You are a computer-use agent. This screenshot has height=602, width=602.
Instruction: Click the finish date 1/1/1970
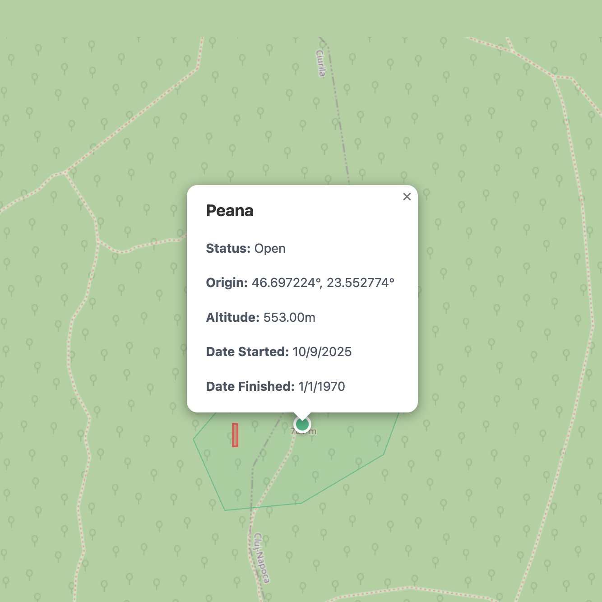click(322, 387)
